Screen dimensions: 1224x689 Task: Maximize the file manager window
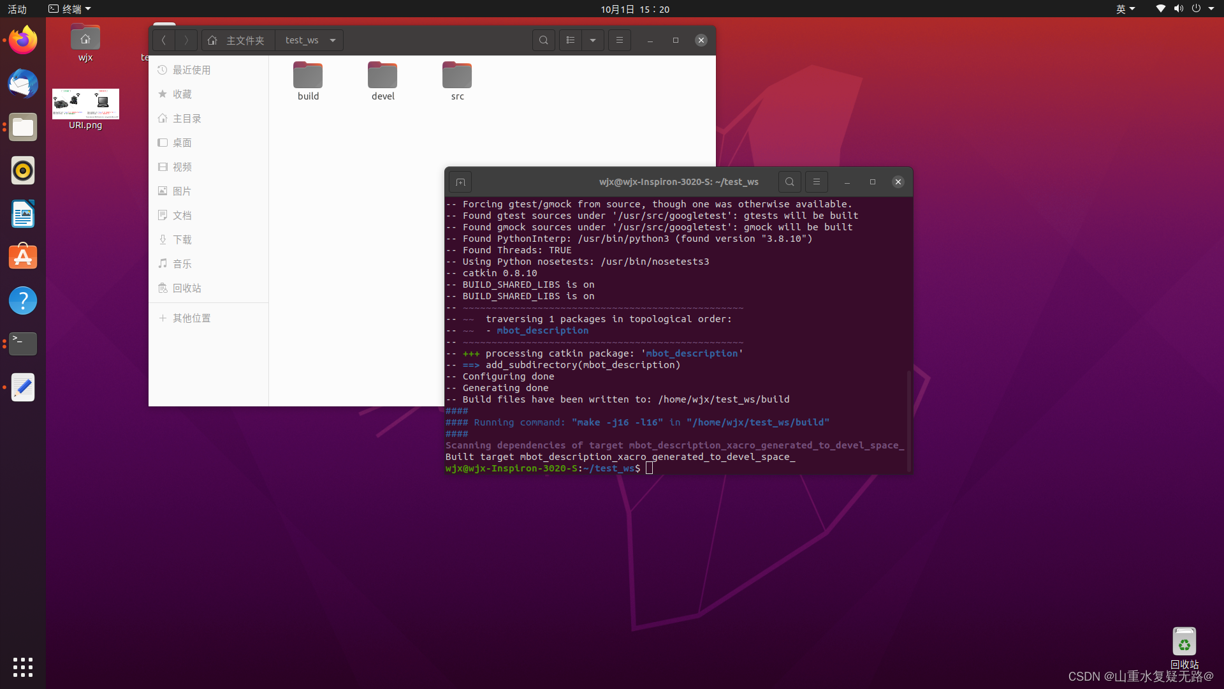[x=676, y=40]
